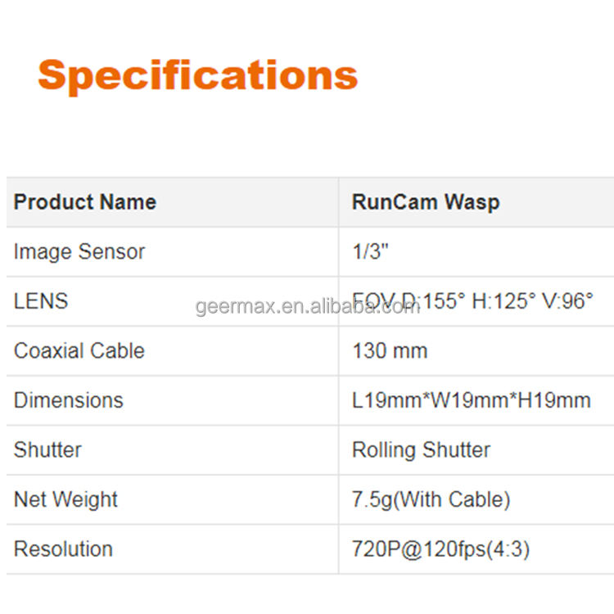614x614 pixels.
Task: Click the Rolling Shutter value
Action: [x=421, y=449]
